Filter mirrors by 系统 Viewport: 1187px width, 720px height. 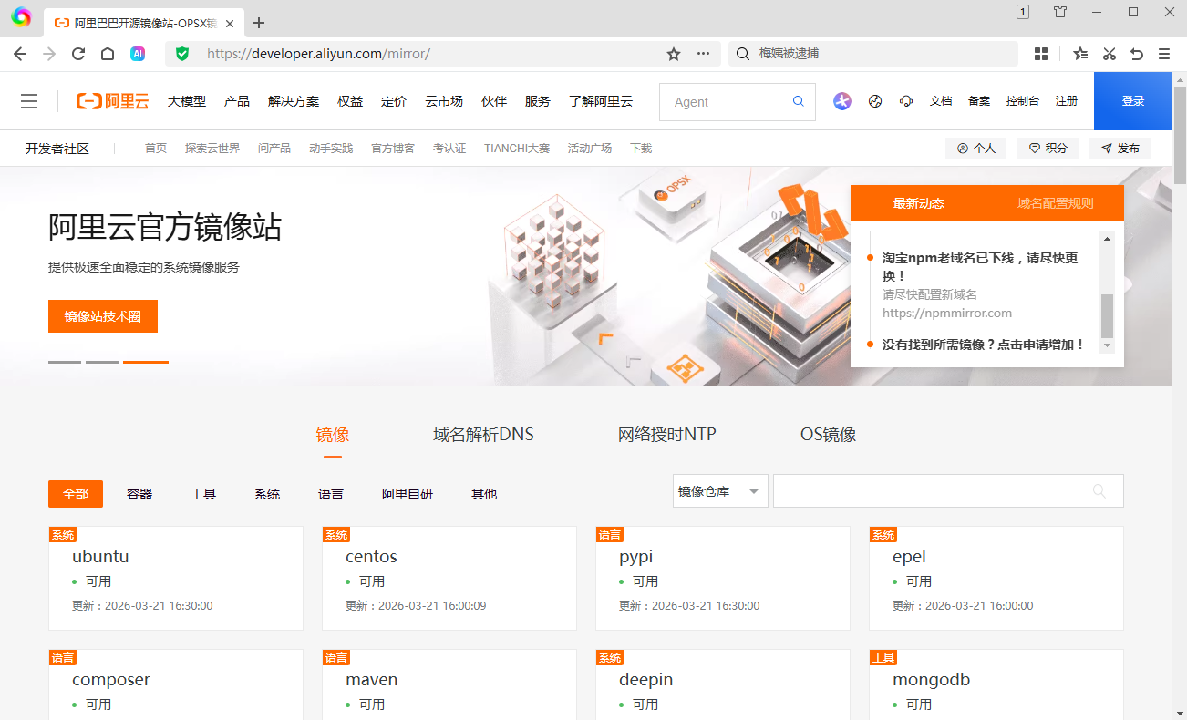(x=267, y=494)
